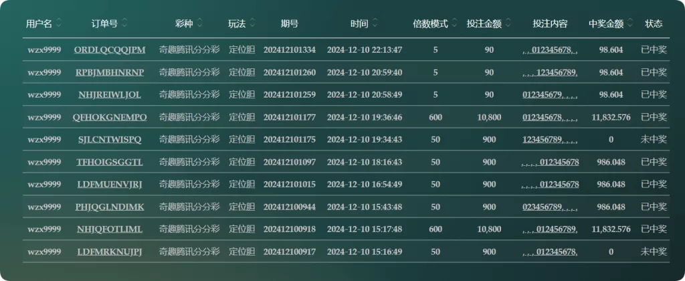This screenshot has height=281, width=685.
Task: Open order QFHOKGNEMPO details
Action: coord(110,117)
